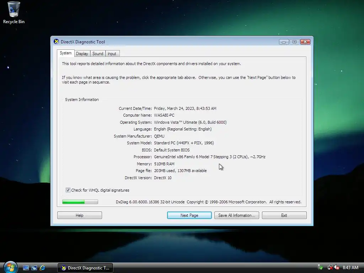The image size is (364, 273).
Task: Click the 'Processor:' field label
Action: 143,157
